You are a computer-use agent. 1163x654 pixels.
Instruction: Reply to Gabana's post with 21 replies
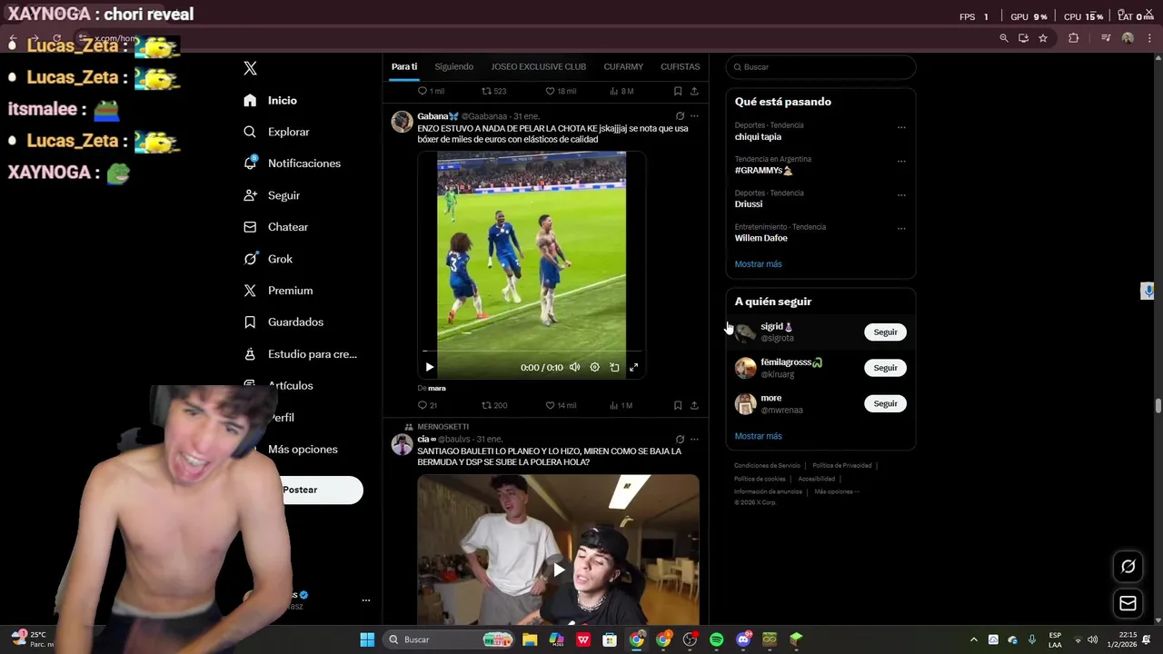pyautogui.click(x=427, y=405)
